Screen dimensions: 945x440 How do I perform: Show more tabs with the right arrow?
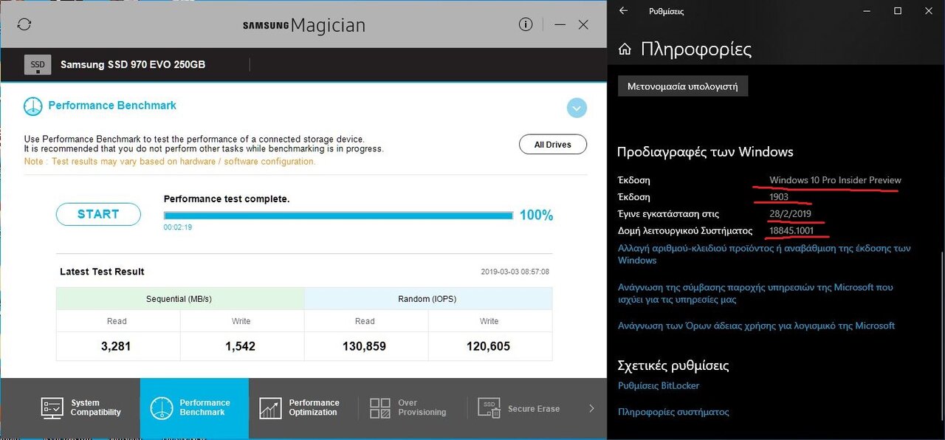click(591, 408)
